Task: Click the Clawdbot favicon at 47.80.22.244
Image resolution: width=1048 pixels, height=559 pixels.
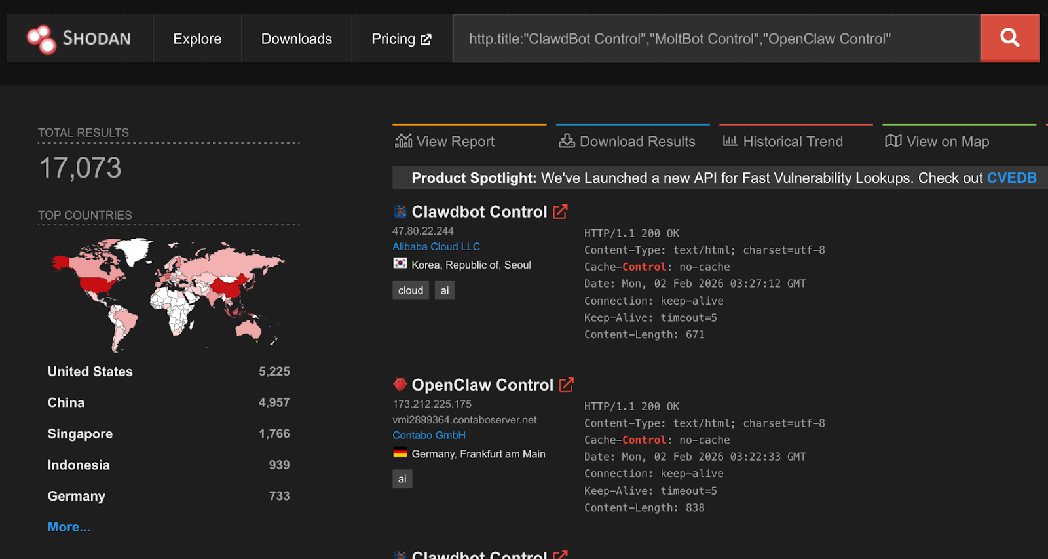Action: point(400,212)
